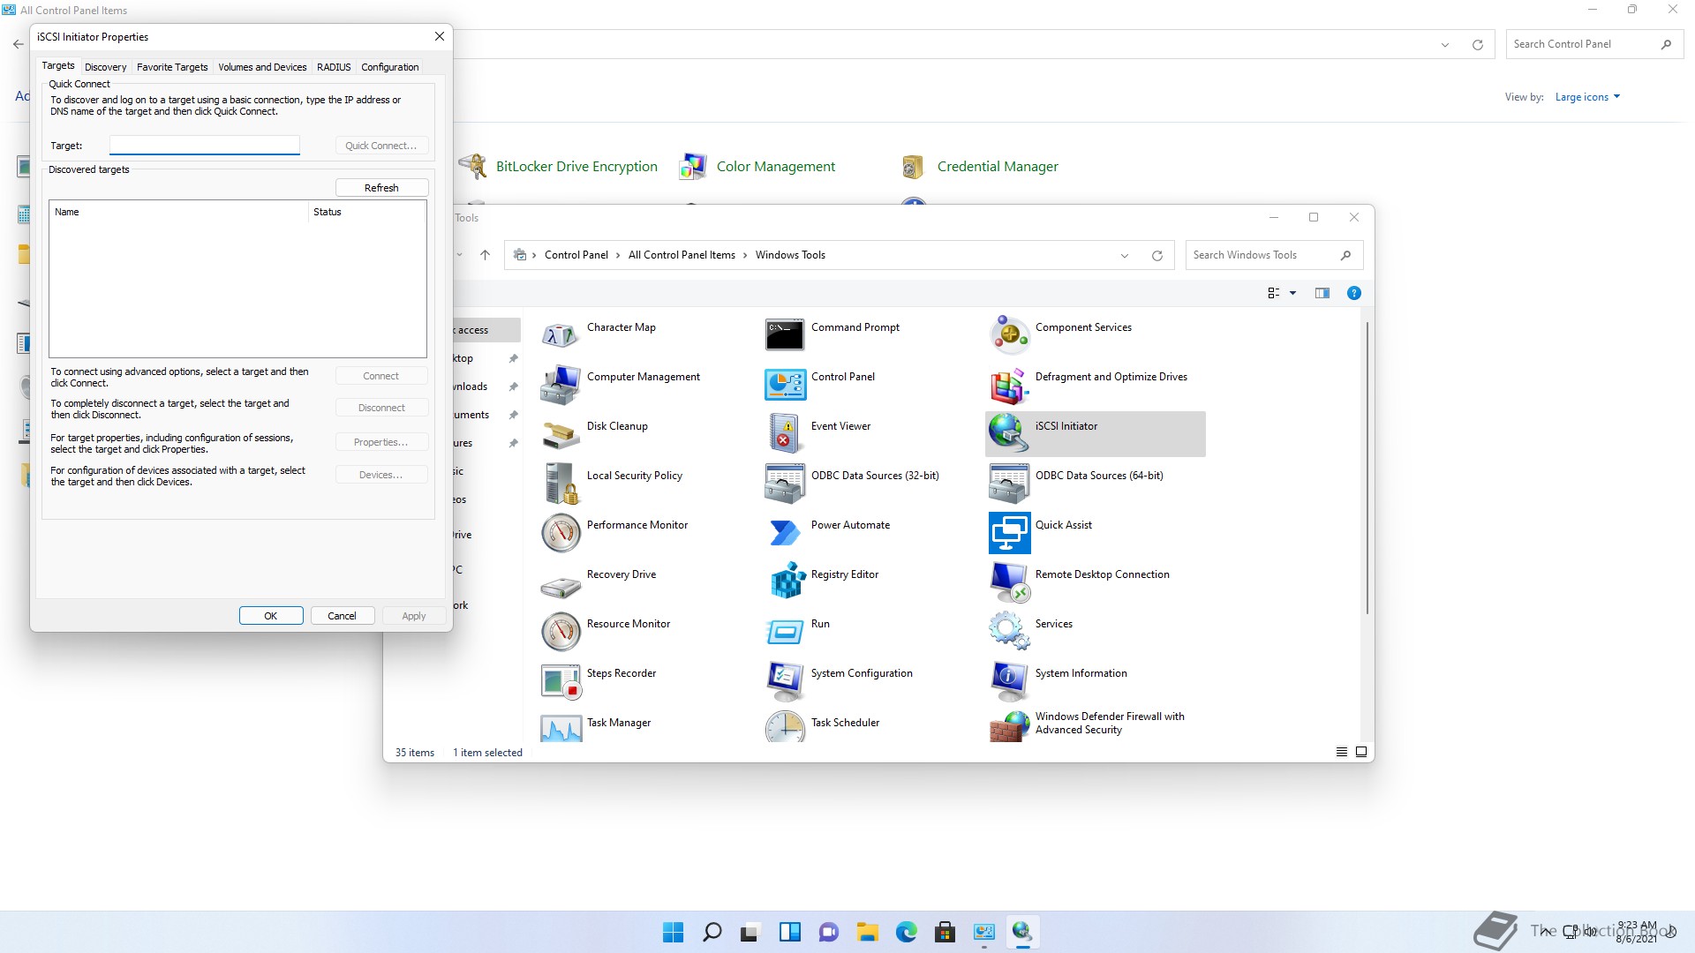This screenshot has height=953, width=1695.
Task: Open Component Services icon
Action: pyautogui.click(x=1009, y=335)
